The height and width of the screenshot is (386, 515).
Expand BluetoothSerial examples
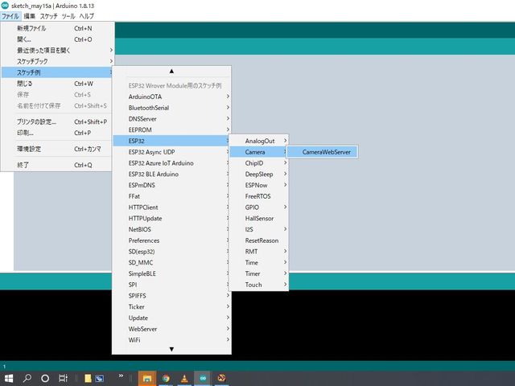pos(171,108)
